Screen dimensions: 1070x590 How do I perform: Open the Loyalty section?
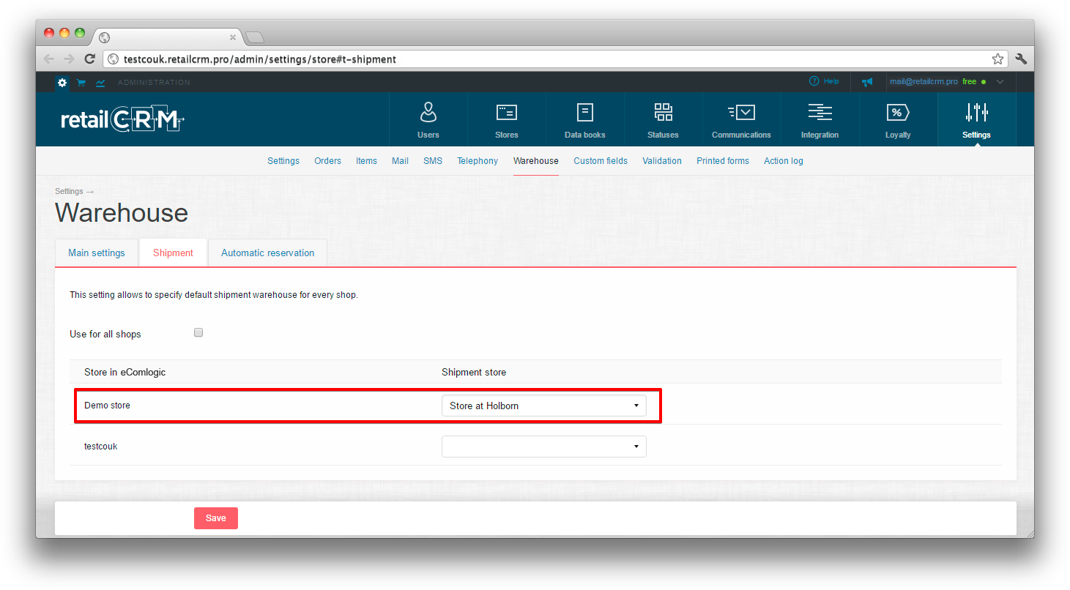[x=898, y=119]
